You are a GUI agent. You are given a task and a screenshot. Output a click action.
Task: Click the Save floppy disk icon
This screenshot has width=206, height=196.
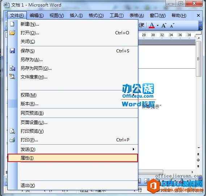click(x=12, y=51)
